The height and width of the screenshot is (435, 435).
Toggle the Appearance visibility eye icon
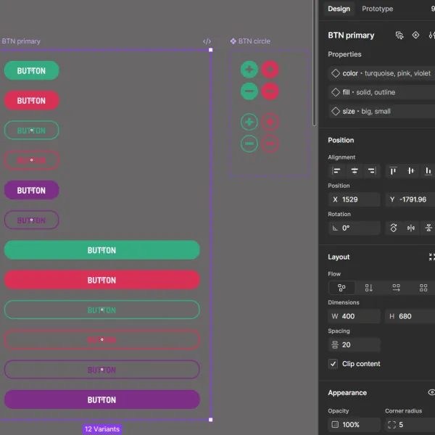(x=431, y=392)
